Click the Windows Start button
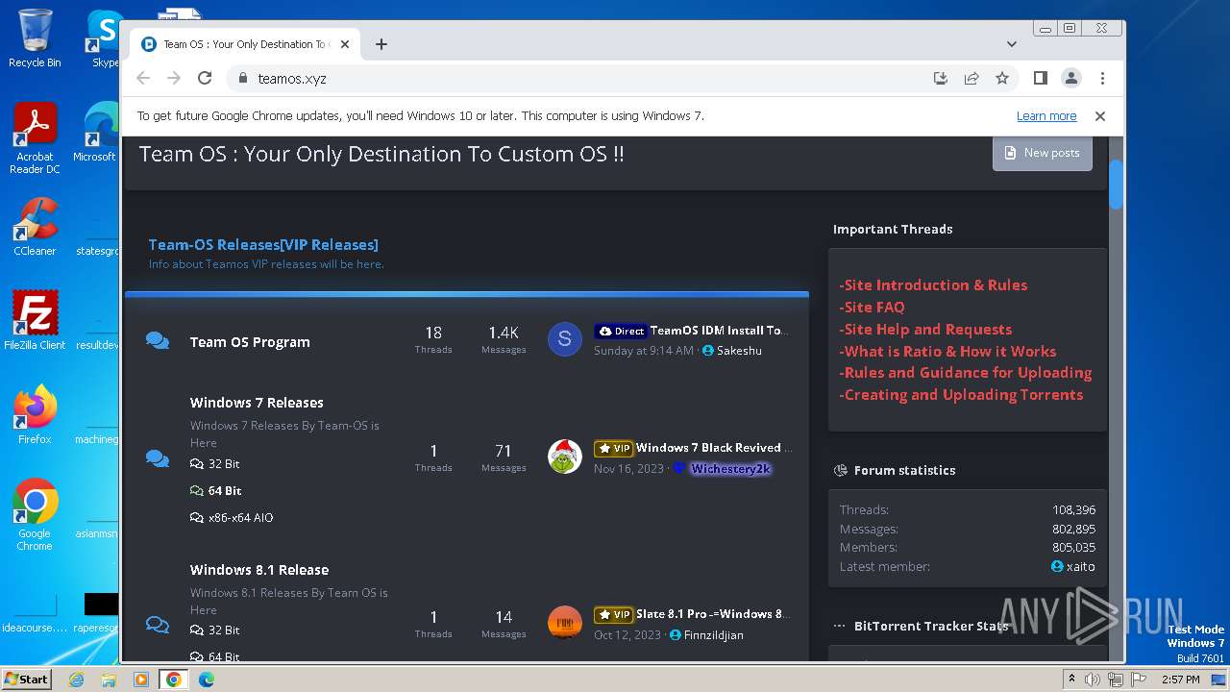1230x692 pixels. (x=27, y=679)
